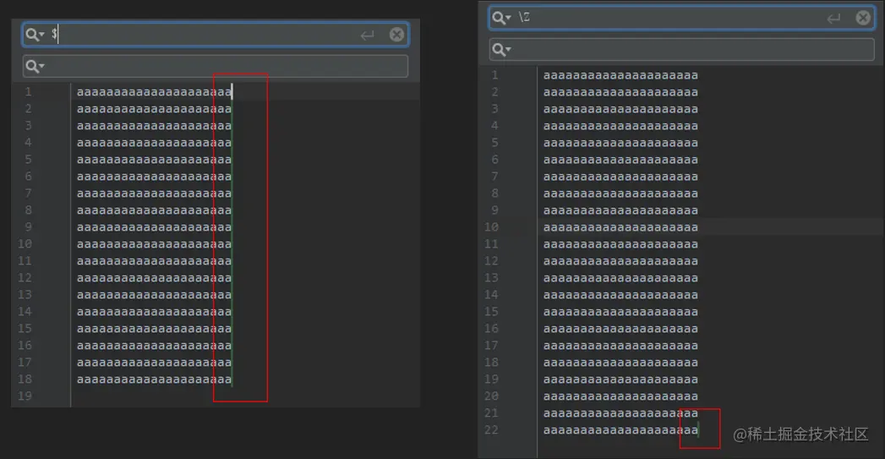The height and width of the screenshot is (459, 885).
Task: Click the text on line 18 of the '$' editor
Action: tap(154, 380)
